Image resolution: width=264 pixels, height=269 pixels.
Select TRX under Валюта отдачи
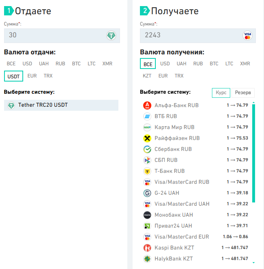(48, 76)
